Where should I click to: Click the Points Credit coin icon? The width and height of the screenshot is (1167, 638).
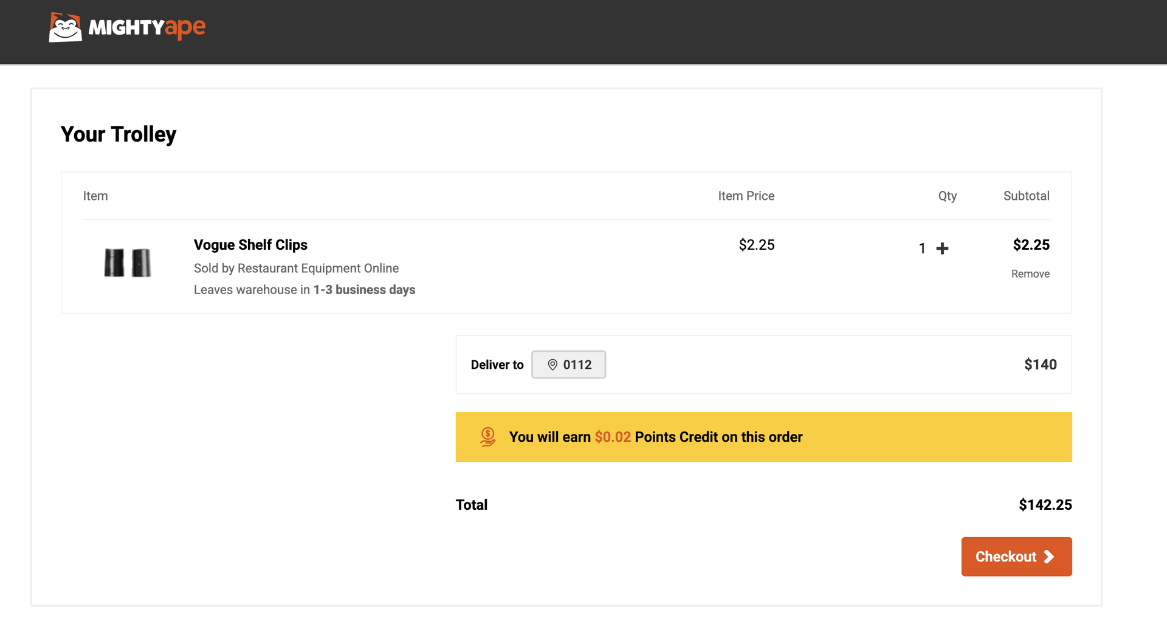487,437
